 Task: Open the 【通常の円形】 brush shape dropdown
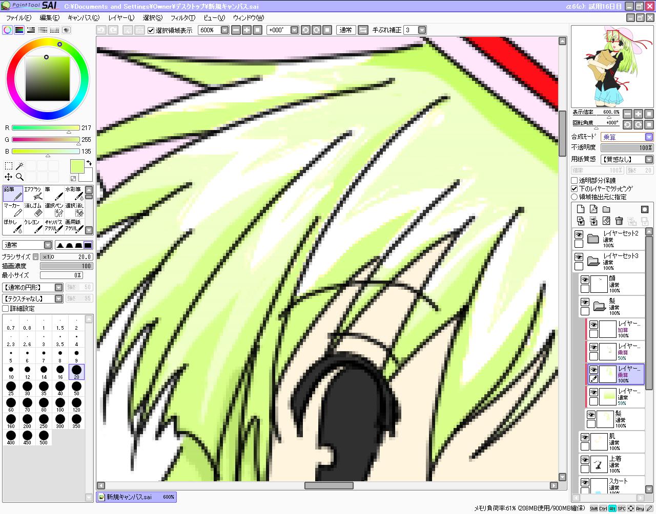(x=58, y=288)
